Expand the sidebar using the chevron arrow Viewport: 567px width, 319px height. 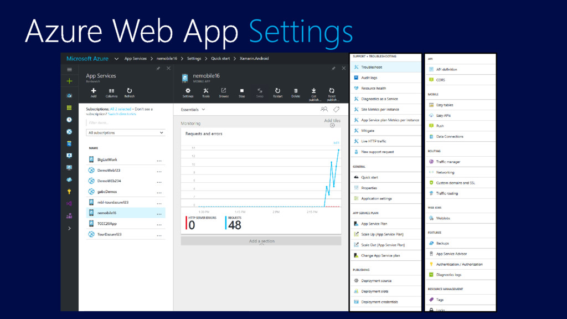[69, 228]
